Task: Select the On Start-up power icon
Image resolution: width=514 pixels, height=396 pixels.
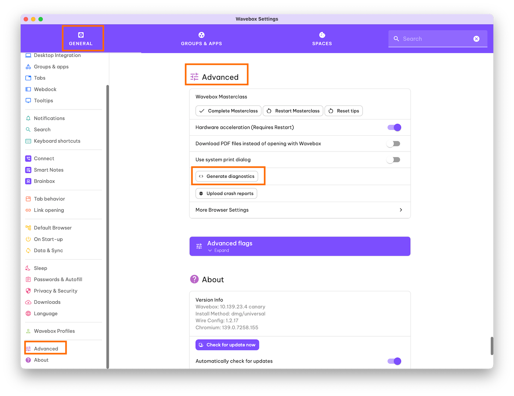Action: (x=28, y=239)
